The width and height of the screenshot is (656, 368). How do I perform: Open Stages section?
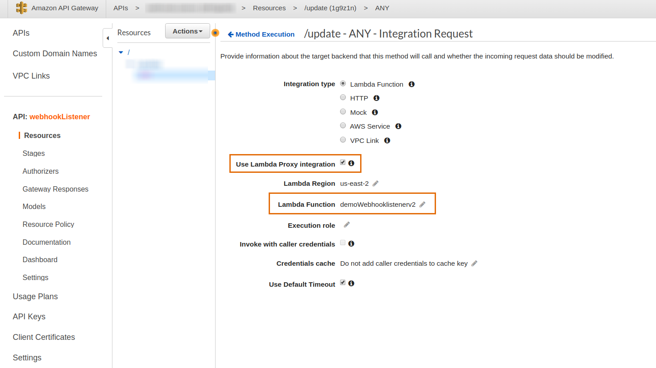click(33, 153)
